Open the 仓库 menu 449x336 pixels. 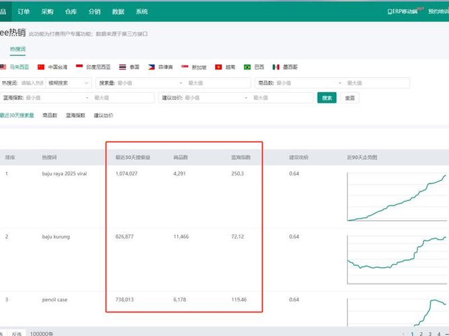coord(71,11)
